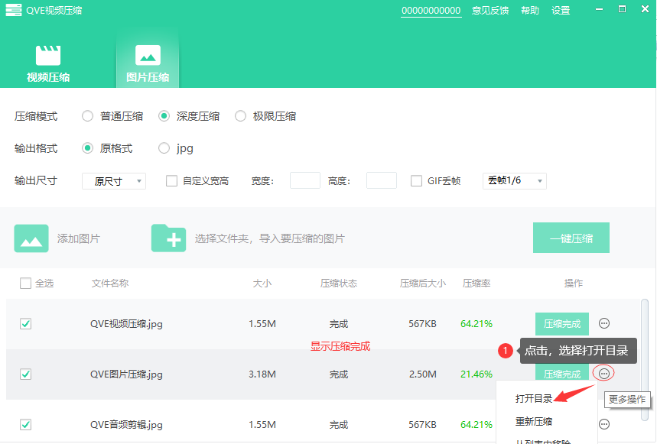Select 深度压缩 compression mode
657x444 pixels.
click(x=164, y=116)
